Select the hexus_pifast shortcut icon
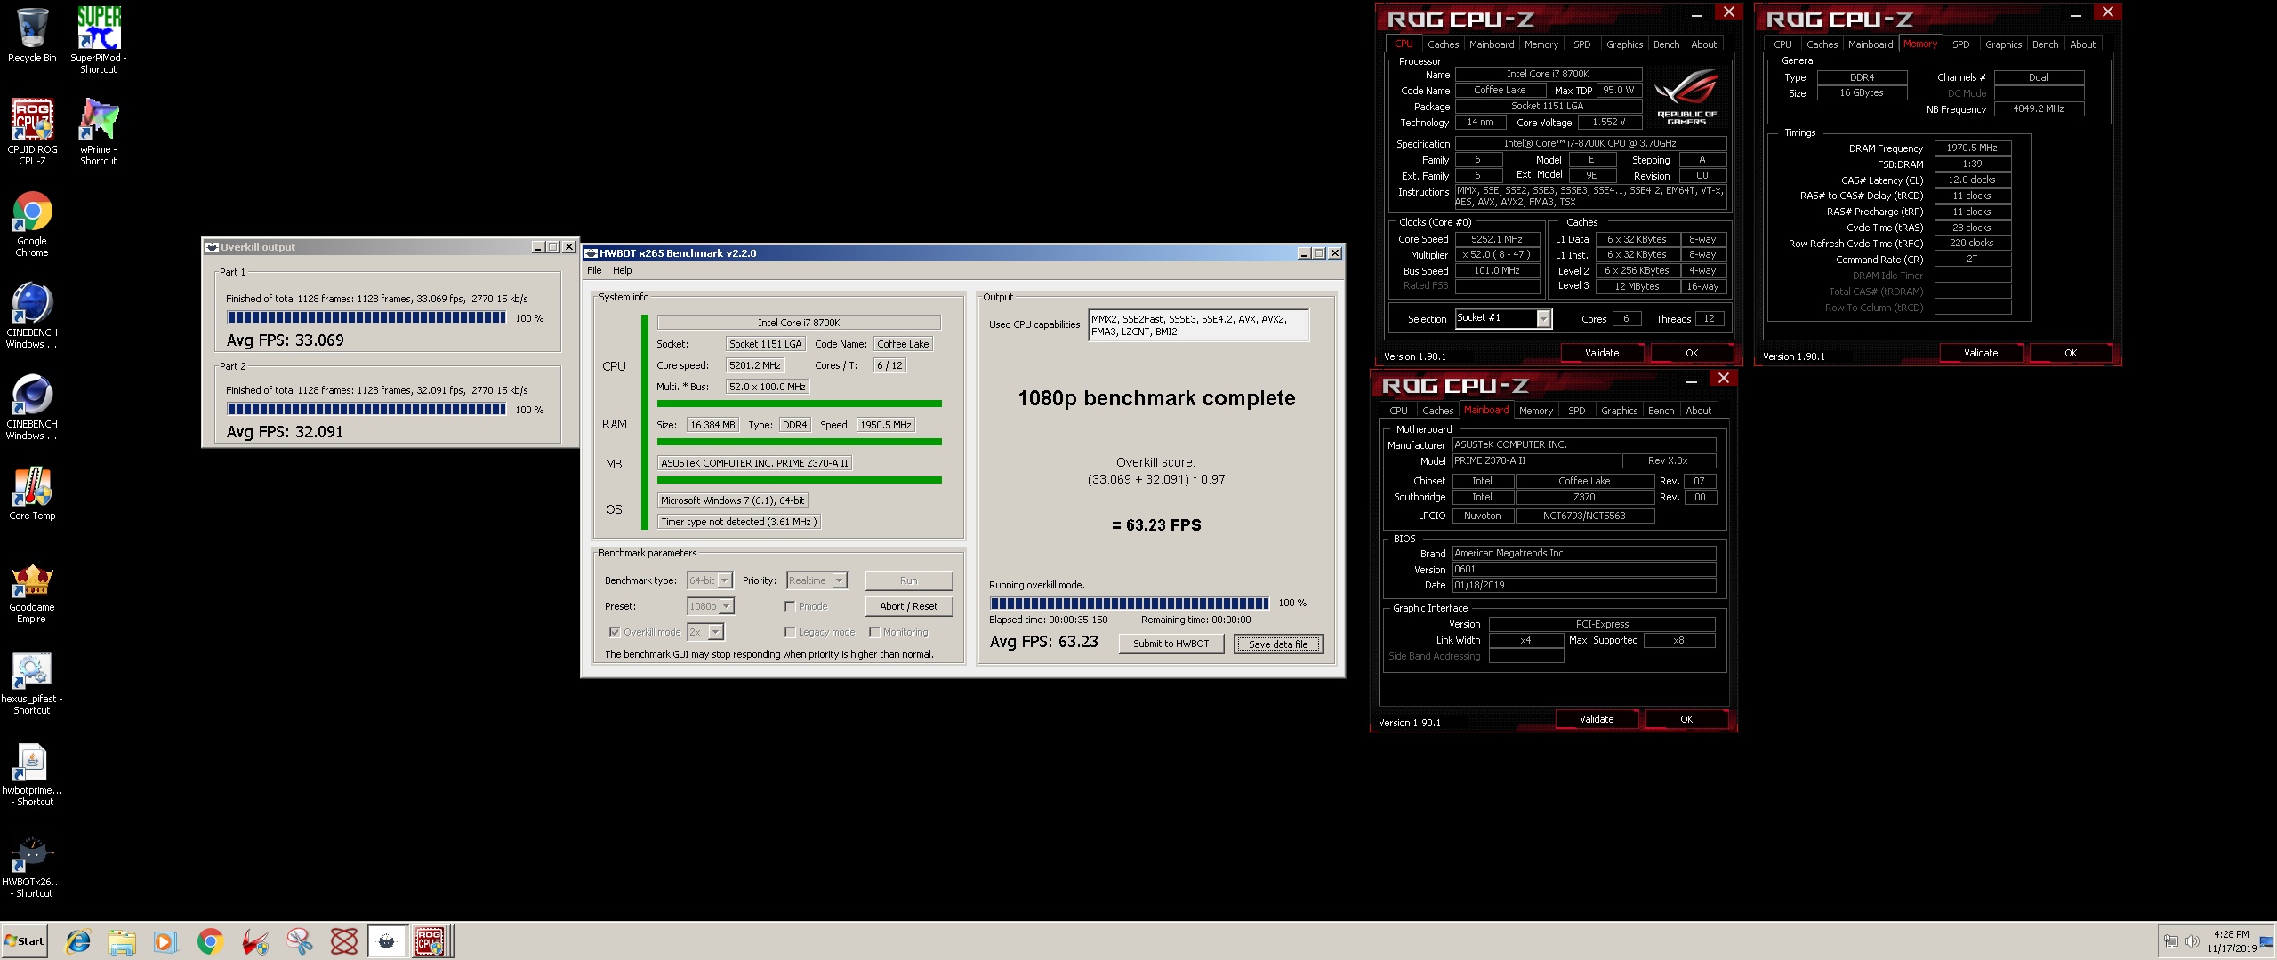Image resolution: width=2277 pixels, height=960 pixels. (32, 683)
